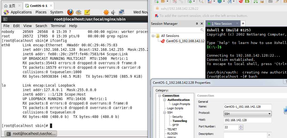Click the Session Manager search icon
287x138 pixels.
(x=202, y=30)
